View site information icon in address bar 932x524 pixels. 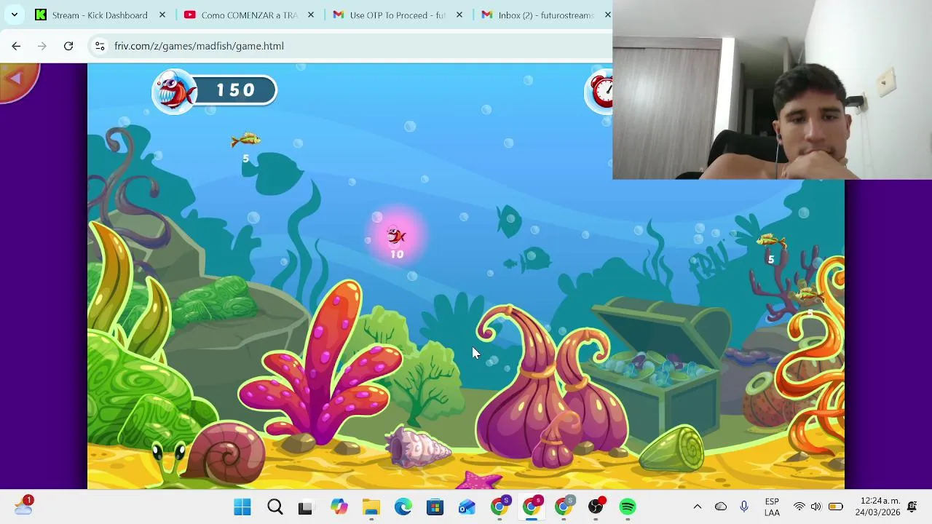100,46
